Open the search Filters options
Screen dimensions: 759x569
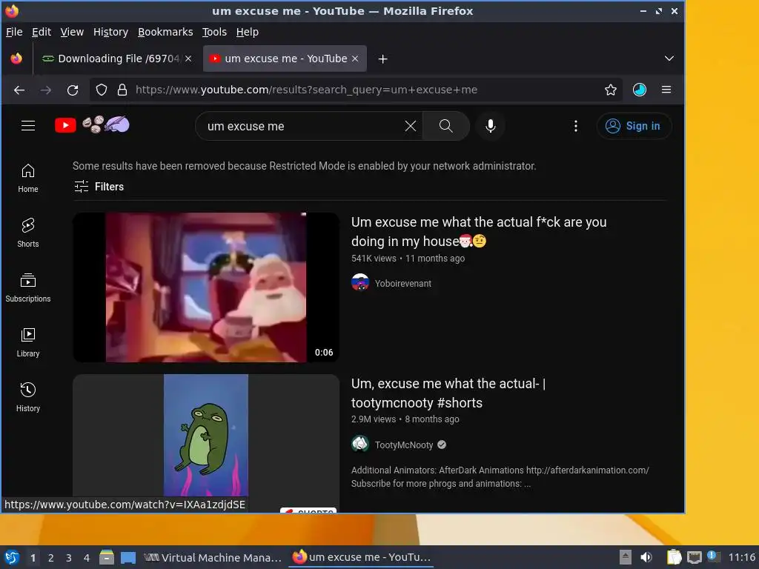point(99,187)
